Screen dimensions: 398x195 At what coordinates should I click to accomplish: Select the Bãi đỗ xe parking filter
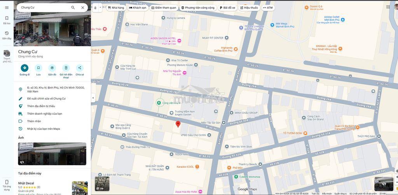pyautogui.click(x=228, y=8)
